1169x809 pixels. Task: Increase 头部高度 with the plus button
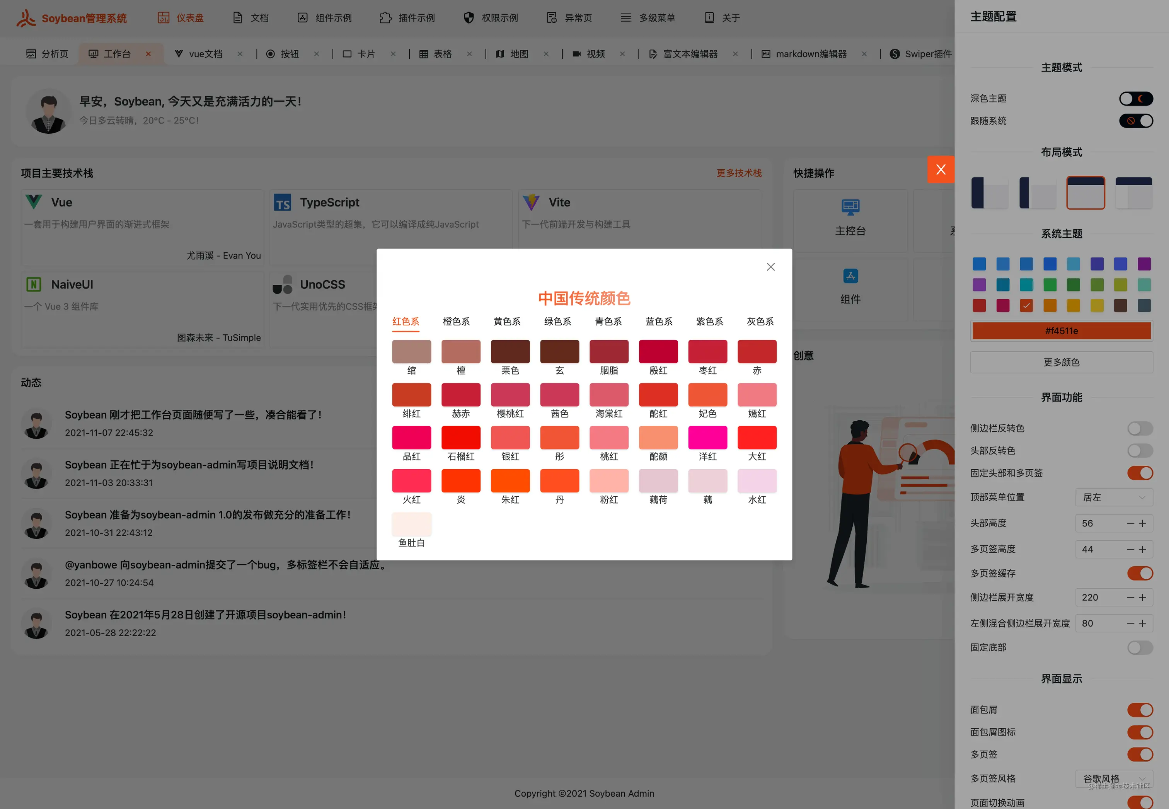(x=1143, y=524)
